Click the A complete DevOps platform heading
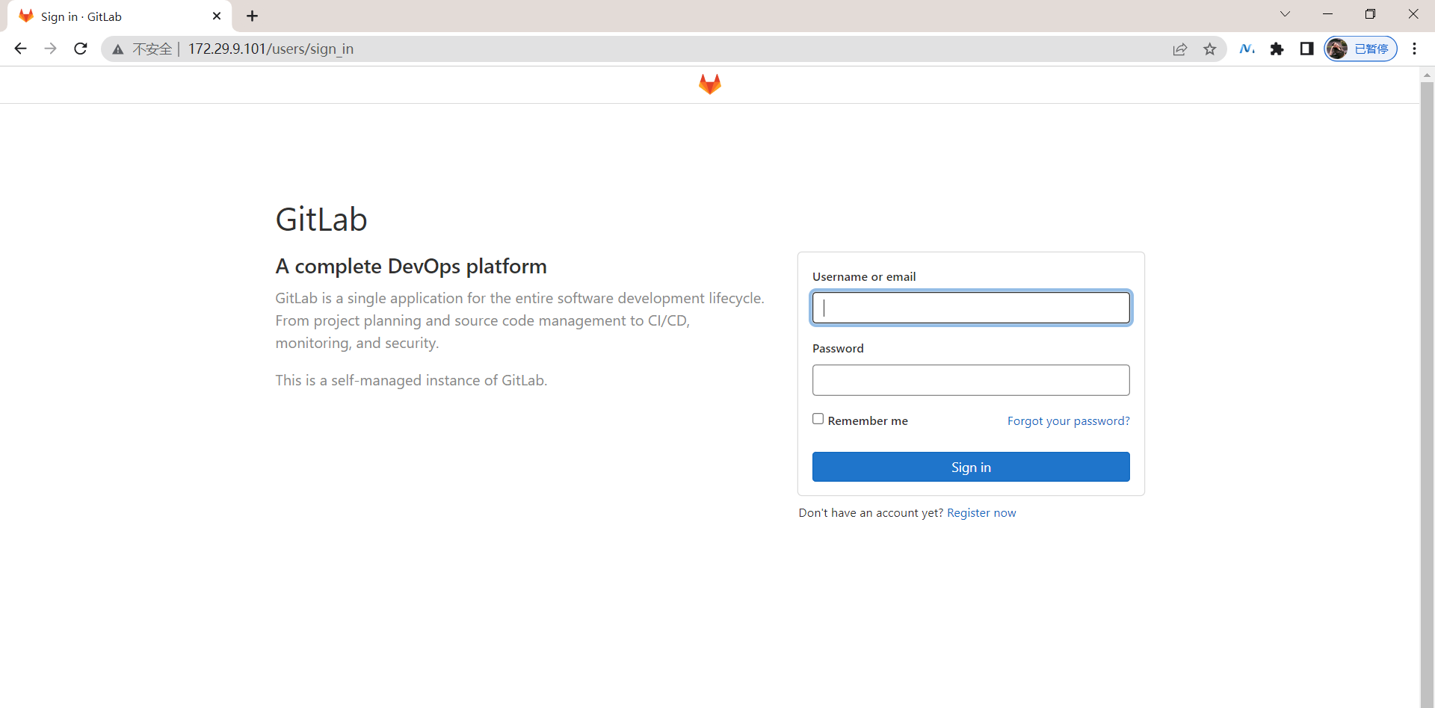1435x708 pixels. [411, 267]
